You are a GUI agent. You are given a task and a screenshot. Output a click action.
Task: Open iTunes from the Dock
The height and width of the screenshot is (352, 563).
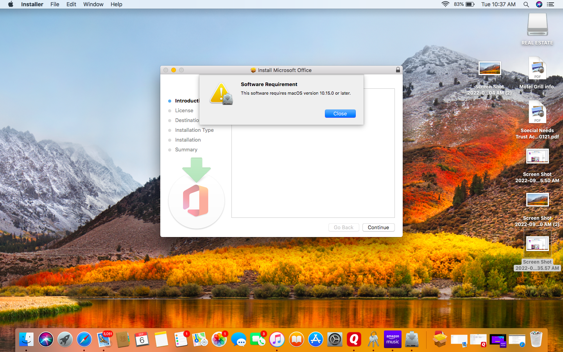point(277,339)
